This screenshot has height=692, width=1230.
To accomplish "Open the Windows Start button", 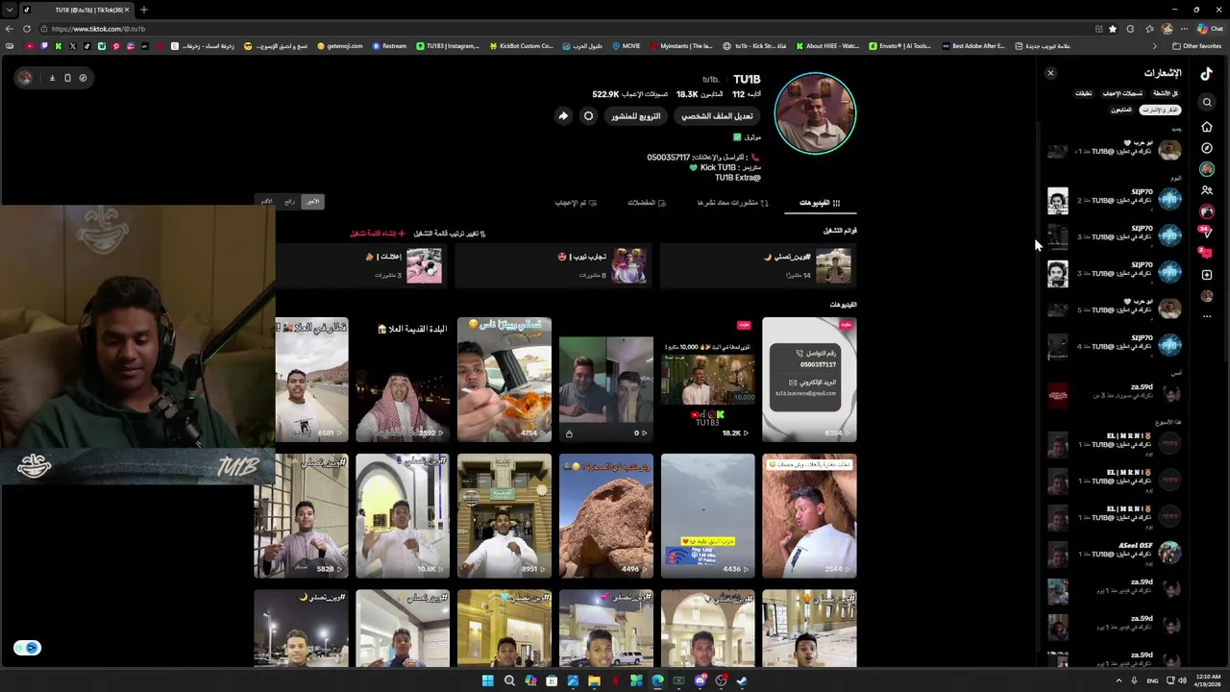I will tap(488, 680).
